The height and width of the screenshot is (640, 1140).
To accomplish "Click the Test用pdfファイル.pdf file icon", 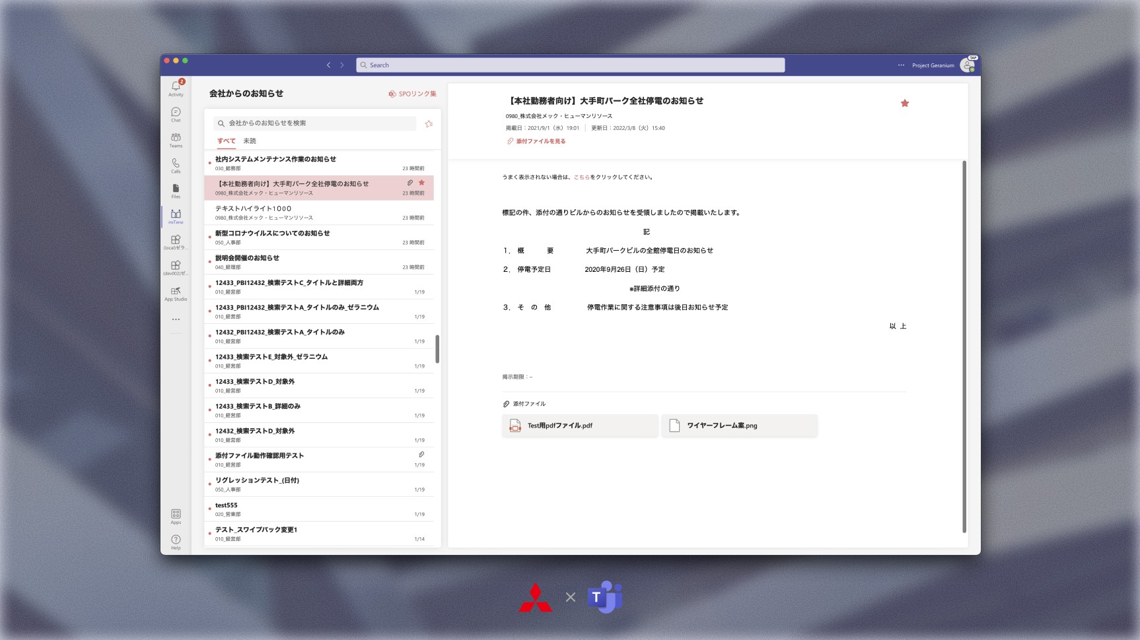I will (515, 426).
